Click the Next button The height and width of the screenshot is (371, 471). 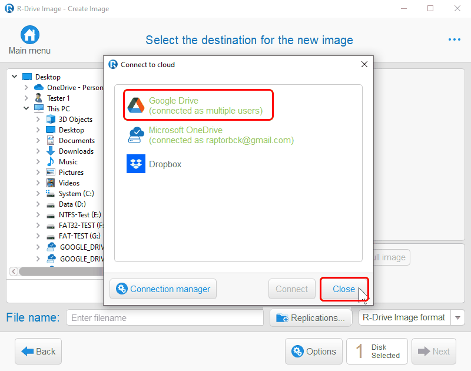tap(434, 351)
